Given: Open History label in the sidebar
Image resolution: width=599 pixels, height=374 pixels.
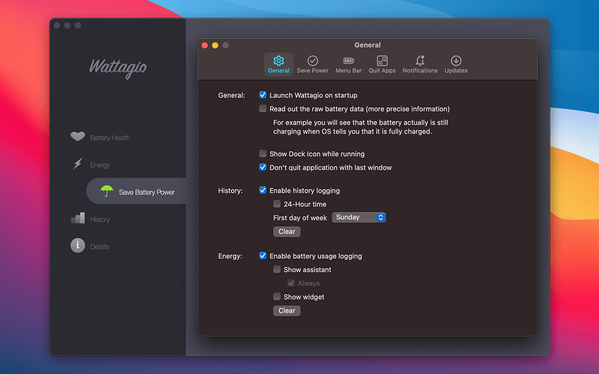Looking at the screenshot, I should (100, 219).
